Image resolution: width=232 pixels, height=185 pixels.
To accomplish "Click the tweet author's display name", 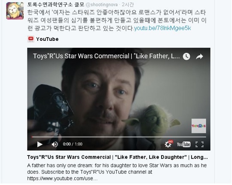I will 56,5.
